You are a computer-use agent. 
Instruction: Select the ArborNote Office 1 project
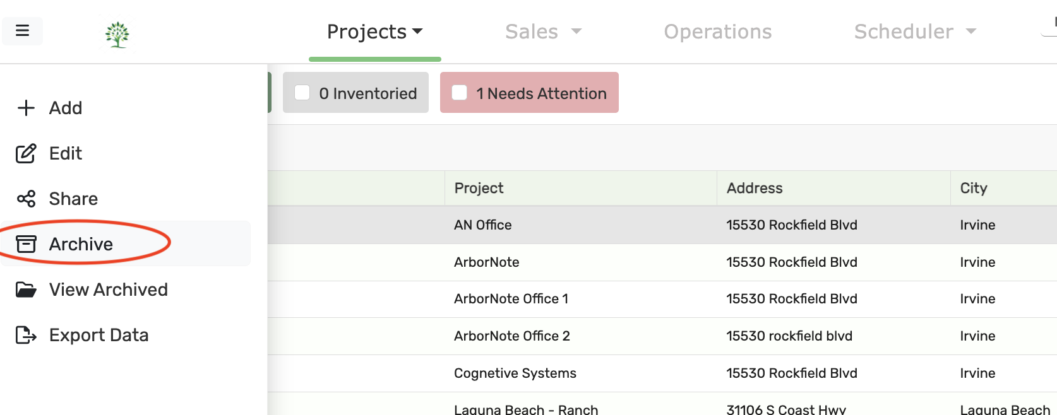point(511,299)
